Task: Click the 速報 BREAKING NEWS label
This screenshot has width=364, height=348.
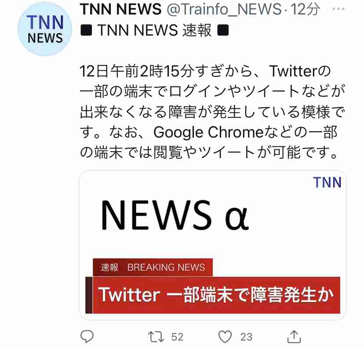Action: pos(153,267)
